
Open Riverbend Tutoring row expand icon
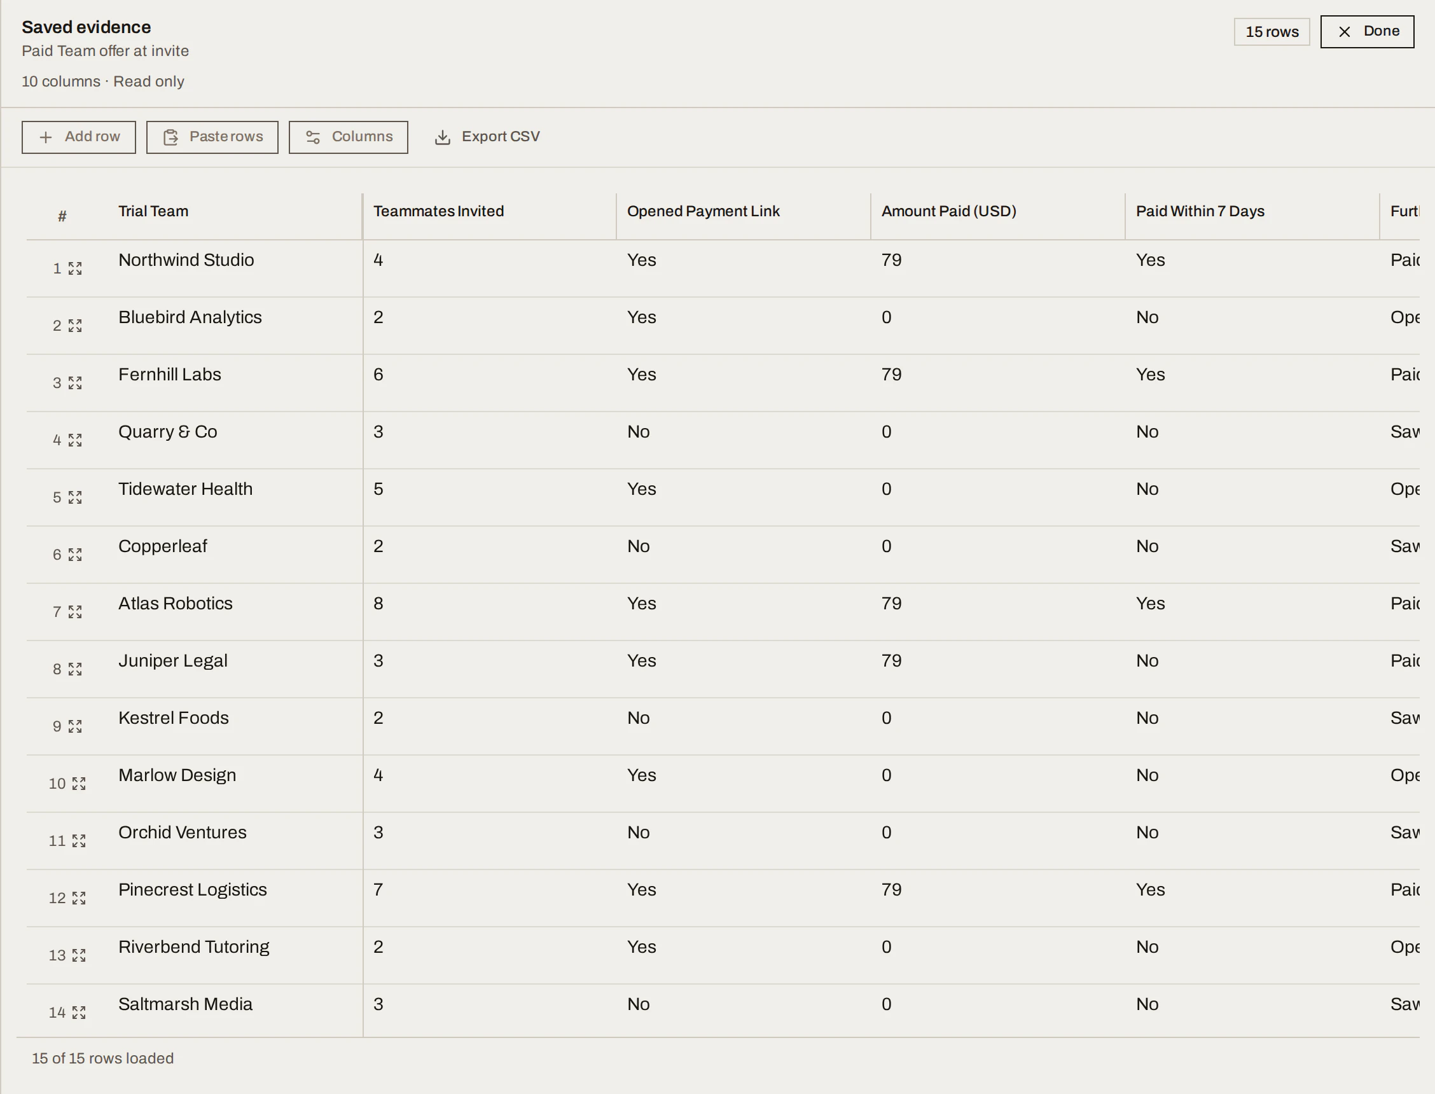pyautogui.click(x=79, y=956)
